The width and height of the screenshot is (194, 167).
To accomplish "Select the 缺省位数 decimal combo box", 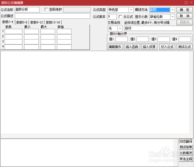I will tap(162, 17).
